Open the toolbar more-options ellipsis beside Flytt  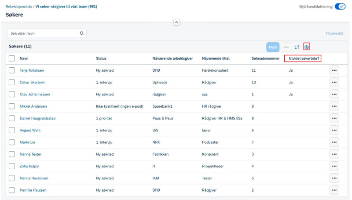[286, 47]
